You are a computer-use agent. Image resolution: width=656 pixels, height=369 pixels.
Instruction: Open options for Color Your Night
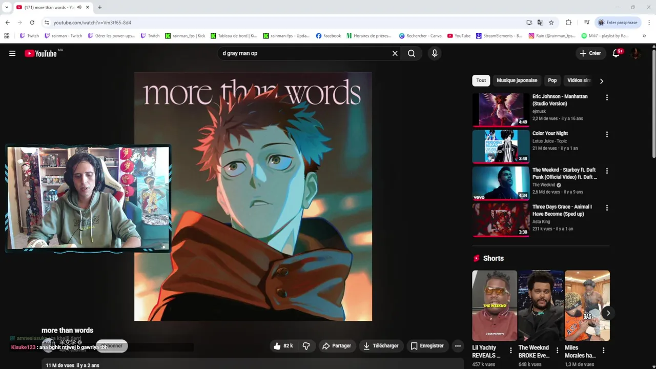[x=607, y=134]
